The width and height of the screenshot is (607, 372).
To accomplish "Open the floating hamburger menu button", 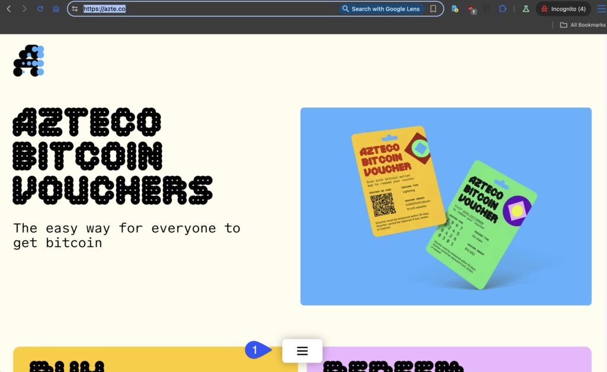I will coord(302,351).
